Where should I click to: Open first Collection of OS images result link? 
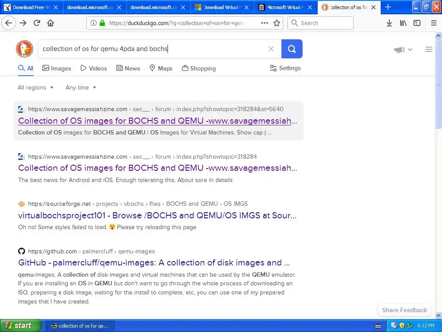[x=158, y=121]
